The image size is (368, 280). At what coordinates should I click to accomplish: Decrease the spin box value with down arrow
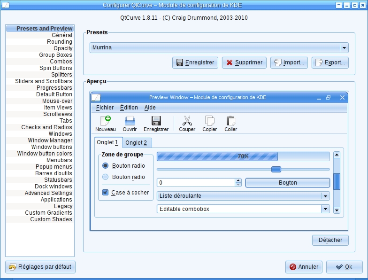[x=238, y=185]
